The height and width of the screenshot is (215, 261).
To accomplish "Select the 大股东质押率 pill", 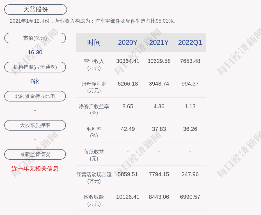I will point(35,125).
